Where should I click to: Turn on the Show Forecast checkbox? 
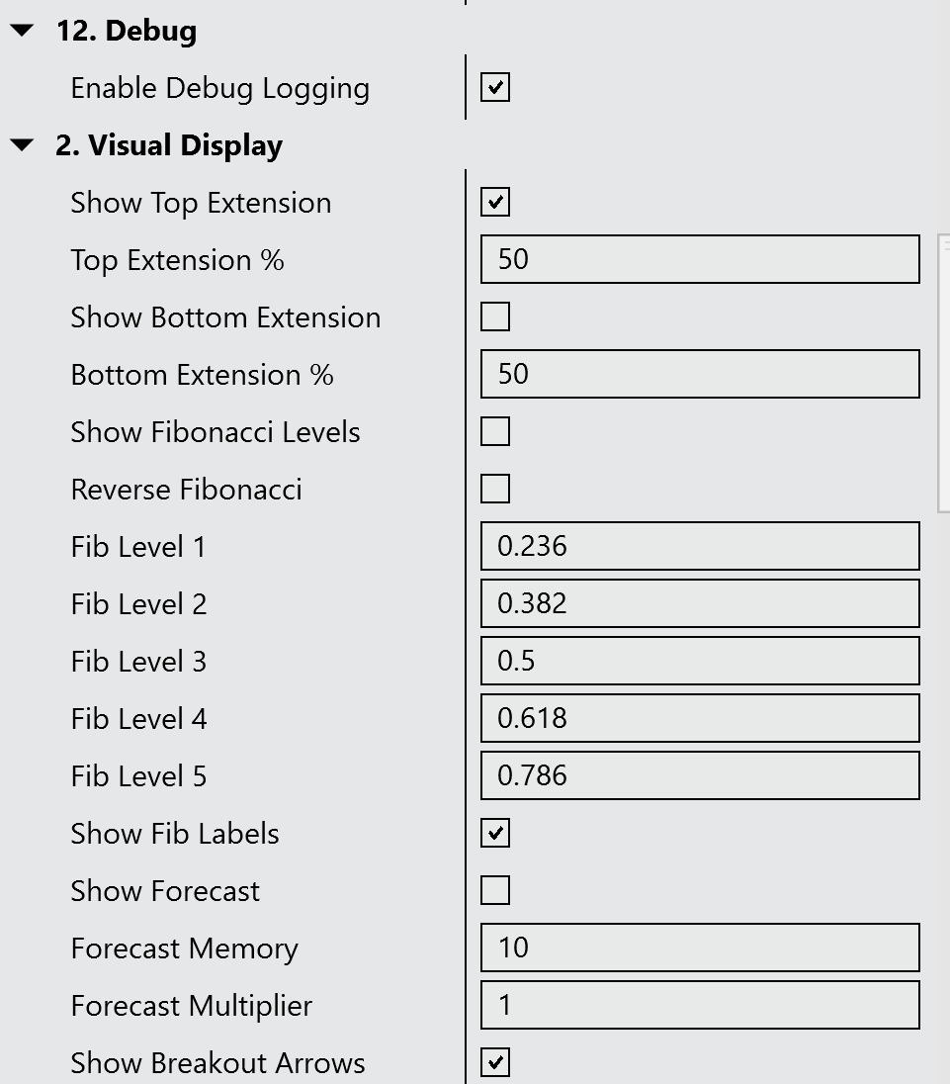tap(495, 891)
